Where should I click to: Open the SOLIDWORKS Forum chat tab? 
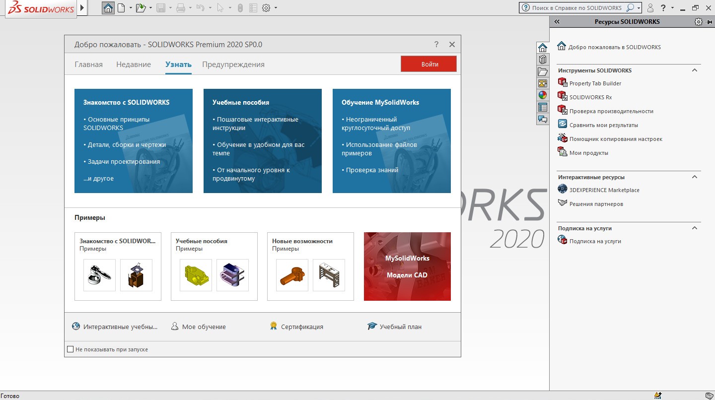(x=543, y=119)
